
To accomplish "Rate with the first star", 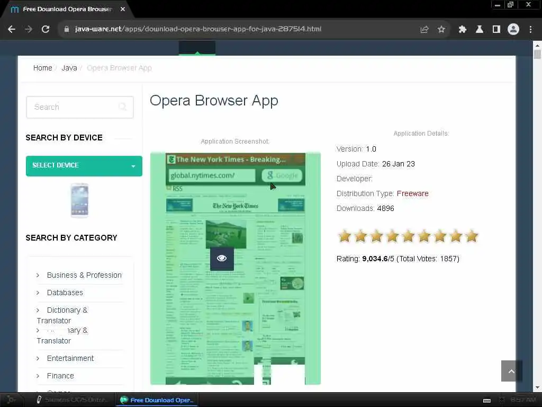I will 344,236.
